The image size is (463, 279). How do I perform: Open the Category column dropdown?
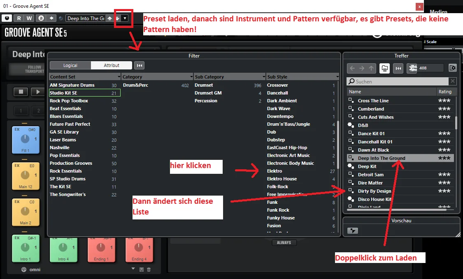(191, 77)
